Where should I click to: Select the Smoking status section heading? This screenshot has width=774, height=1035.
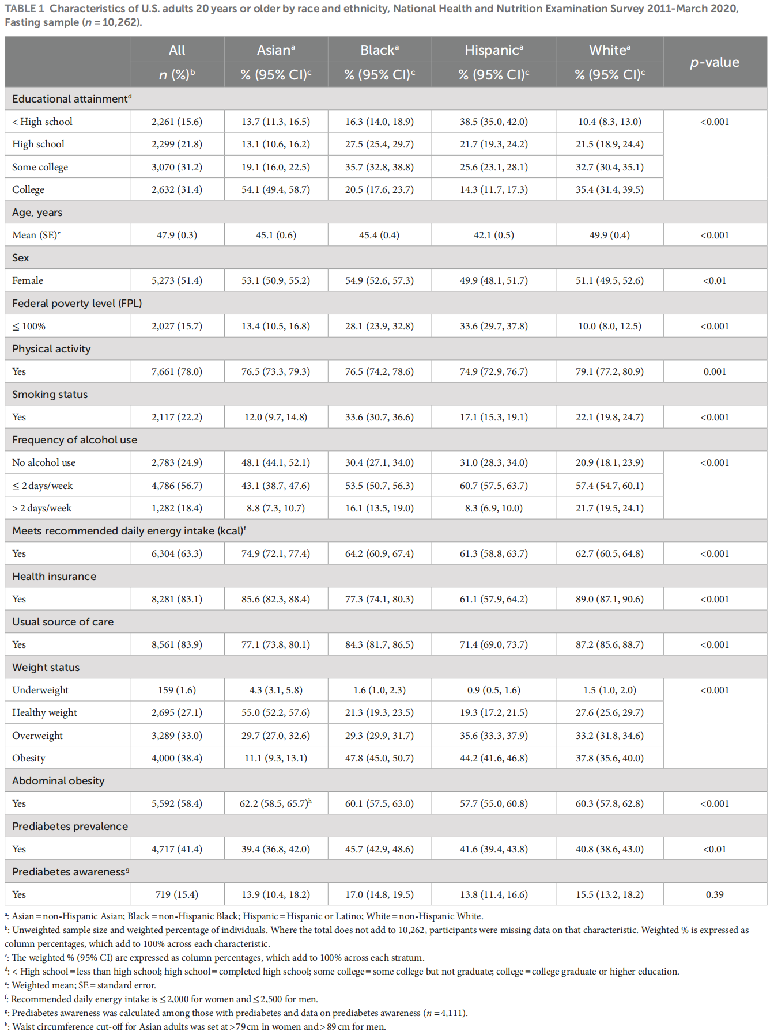click(50, 395)
